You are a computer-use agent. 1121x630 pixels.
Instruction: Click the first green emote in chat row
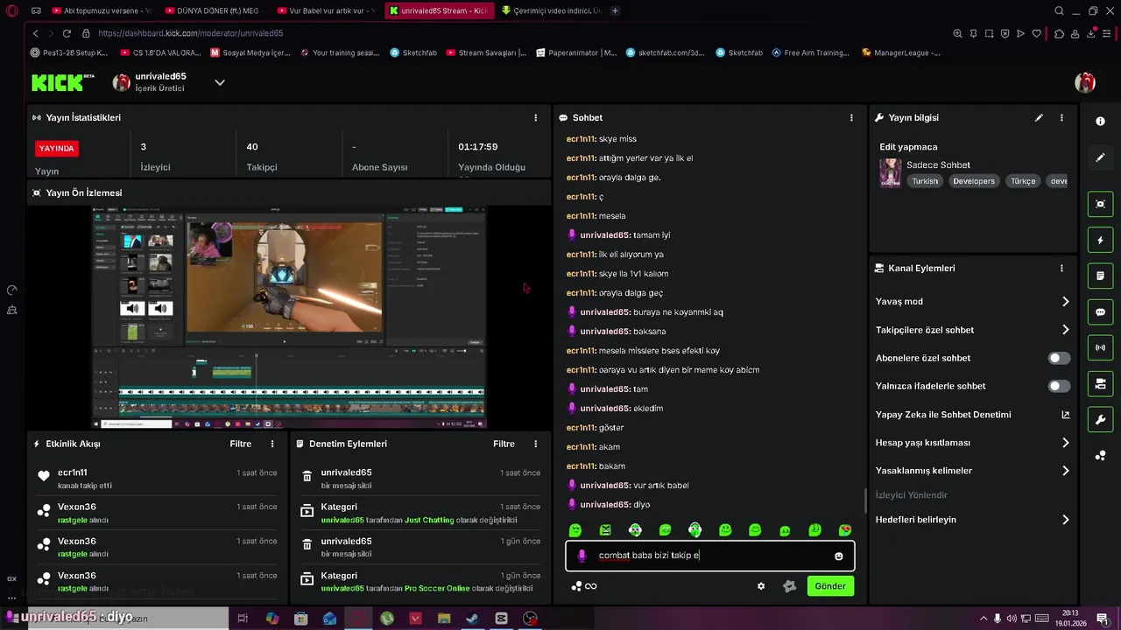tap(575, 530)
